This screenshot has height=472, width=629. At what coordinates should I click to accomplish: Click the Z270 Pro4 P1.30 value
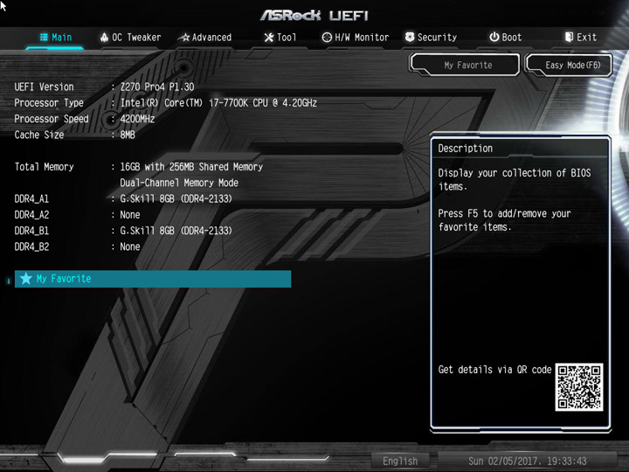pyautogui.click(x=157, y=87)
